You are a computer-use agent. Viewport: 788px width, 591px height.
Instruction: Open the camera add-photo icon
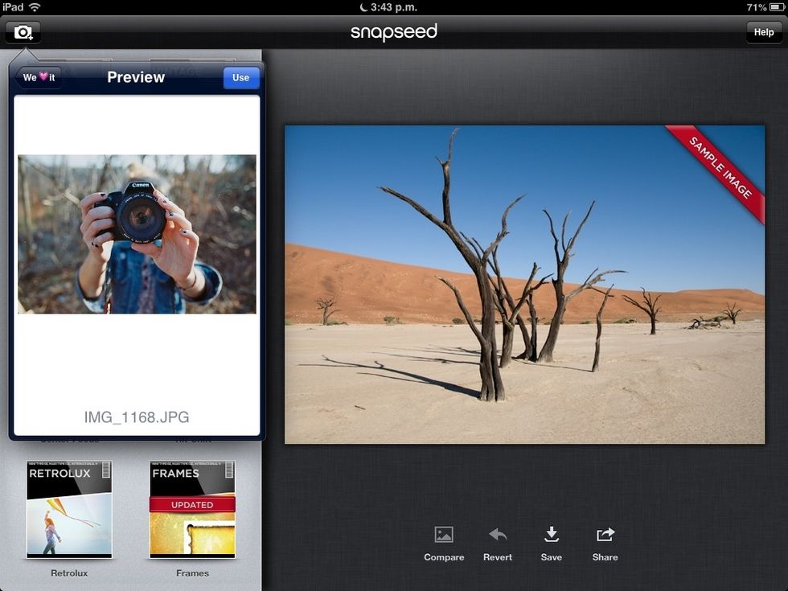[23, 32]
